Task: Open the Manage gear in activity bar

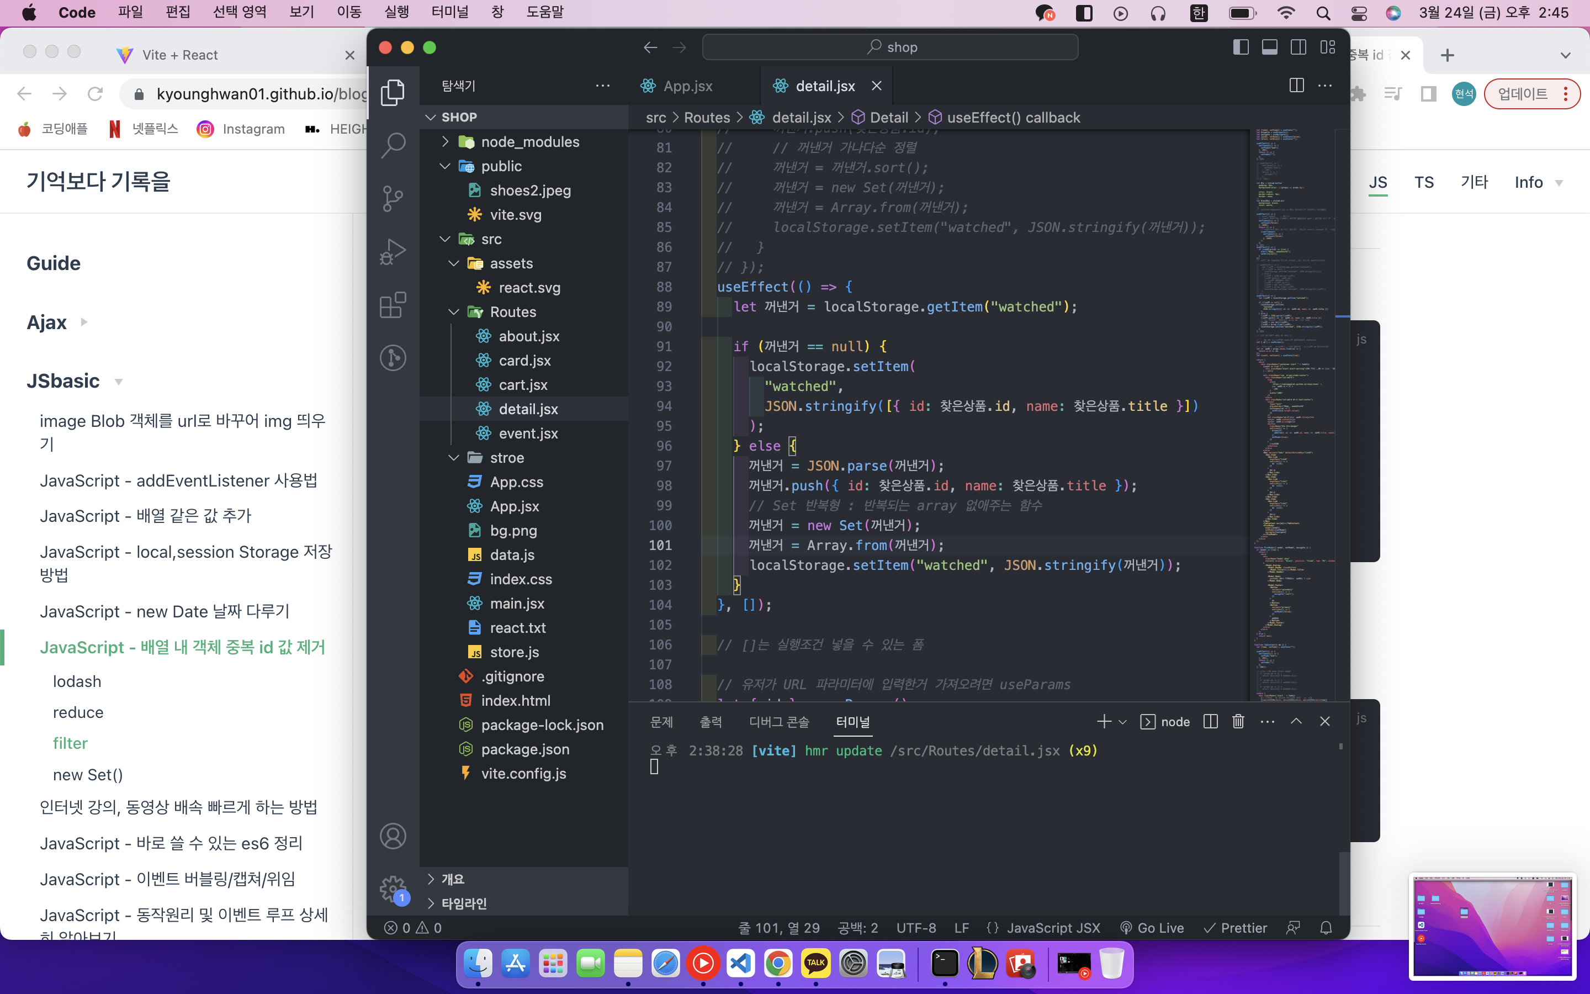Action: (x=393, y=889)
